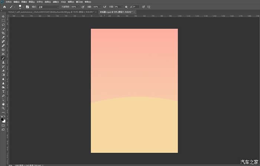Viewport: 260px width, 166px height.
Task: Click the Home icon in options bar
Action: [x=4, y=7]
